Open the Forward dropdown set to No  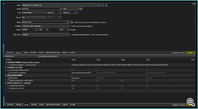click(34, 17)
